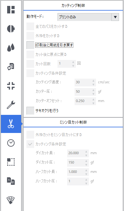Image resolution: width=124 pixels, height=211 pixels.
Task: Enable サキオクリを行う checkbox
Action: [30, 111]
